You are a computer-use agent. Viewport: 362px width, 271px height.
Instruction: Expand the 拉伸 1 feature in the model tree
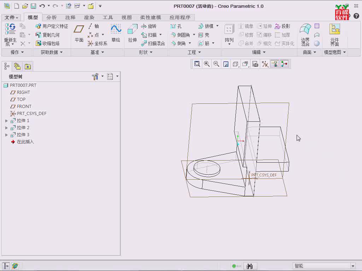tap(6, 121)
